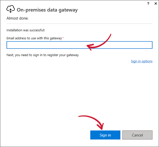This screenshot has height=147, width=159.
Task: Click the divider line under Almost done
Action: point(79,24)
